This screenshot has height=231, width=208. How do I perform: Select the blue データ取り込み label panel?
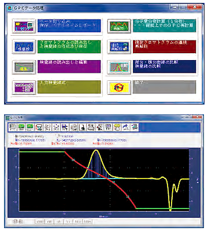(69, 25)
